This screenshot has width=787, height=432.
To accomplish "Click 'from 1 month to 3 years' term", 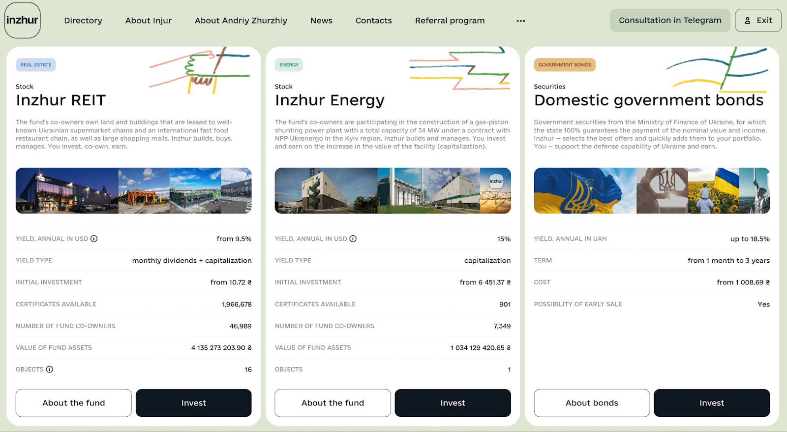I will coord(729,260).
